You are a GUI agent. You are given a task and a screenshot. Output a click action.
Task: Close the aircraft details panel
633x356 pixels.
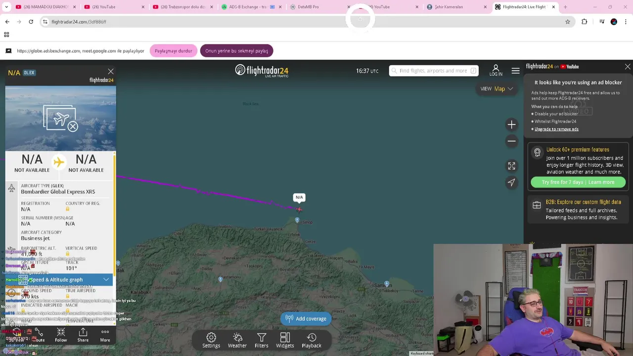111,72
